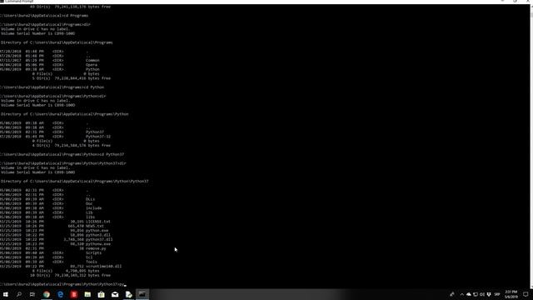Open the Mail app from the taskbar
This screenshot has width=533, height=300.
(115, 294)
